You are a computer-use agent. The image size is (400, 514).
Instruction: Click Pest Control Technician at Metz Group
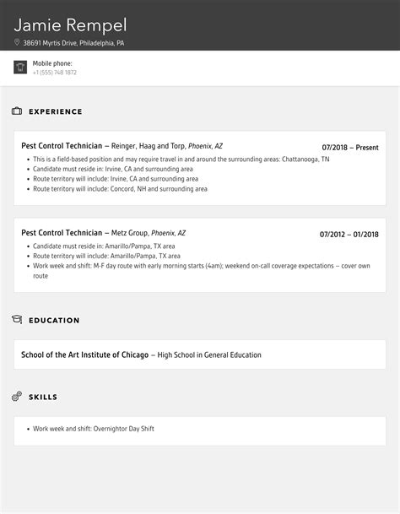pos(103,233)
